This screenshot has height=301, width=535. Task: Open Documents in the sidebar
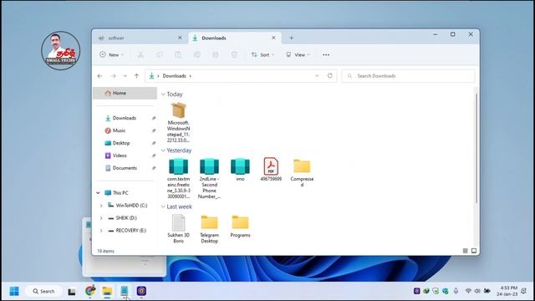pyautogui.click(x=125, y=168)
